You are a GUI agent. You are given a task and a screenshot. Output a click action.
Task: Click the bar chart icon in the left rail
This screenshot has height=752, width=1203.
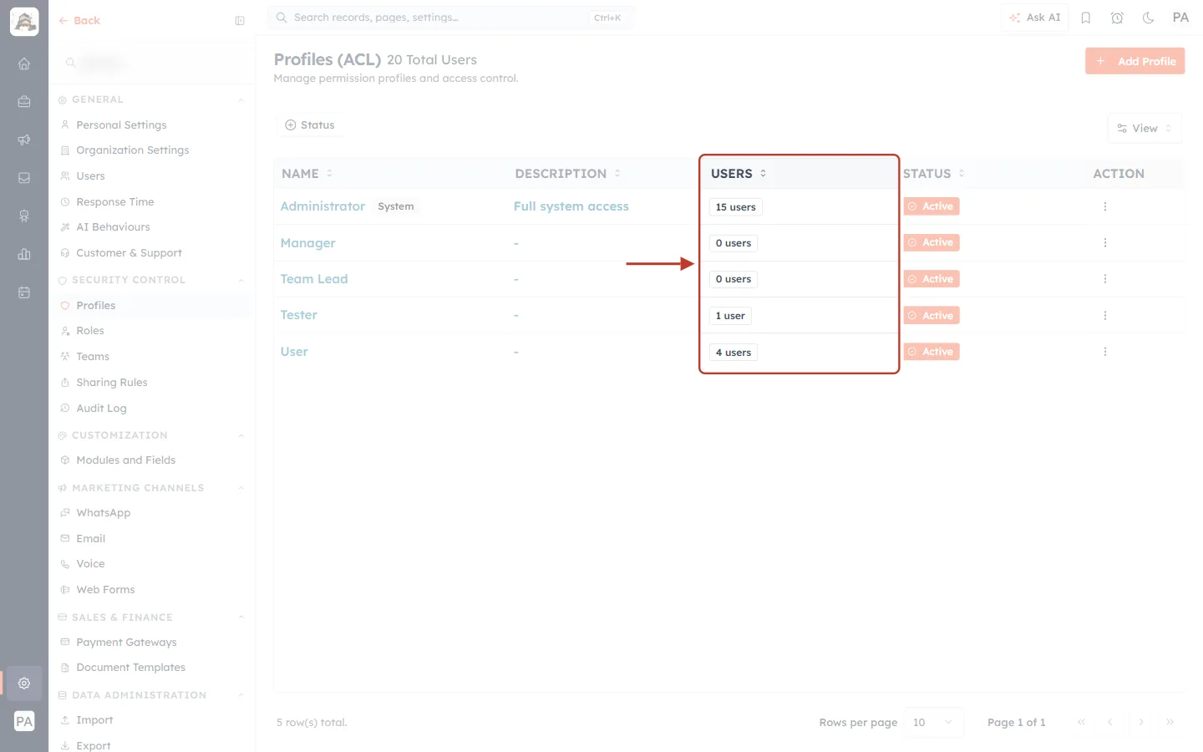[24, 254]
